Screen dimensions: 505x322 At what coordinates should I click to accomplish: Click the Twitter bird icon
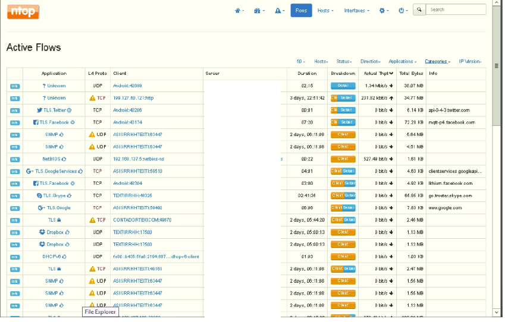click(39, 111)
